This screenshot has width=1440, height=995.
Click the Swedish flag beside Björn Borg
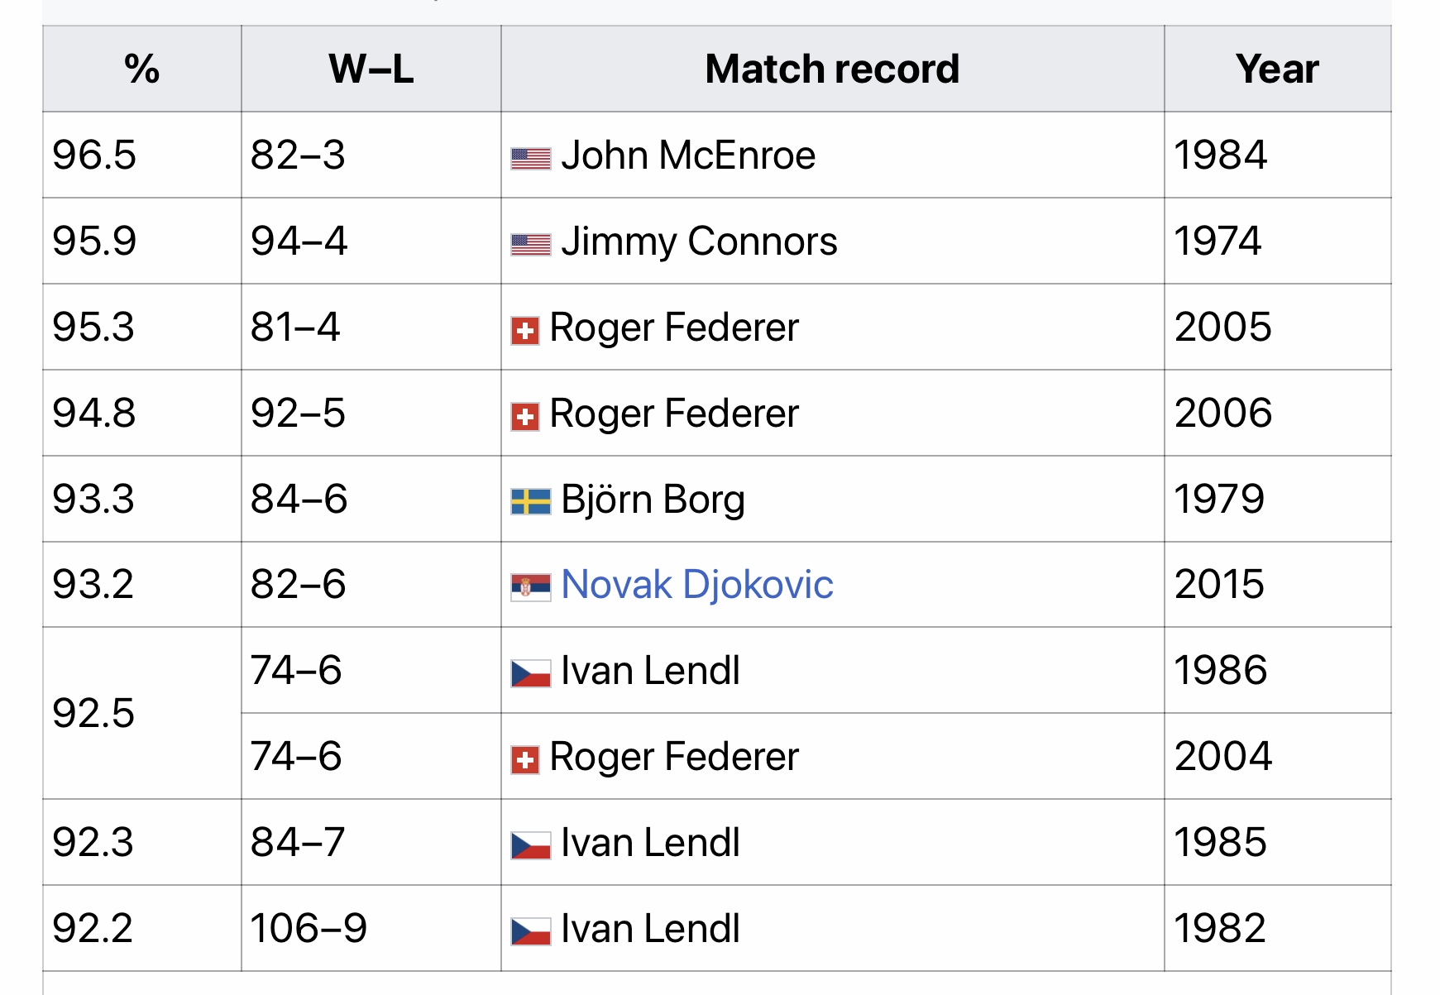coord(530,501)
